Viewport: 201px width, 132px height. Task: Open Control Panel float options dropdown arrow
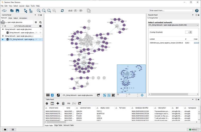35,15
